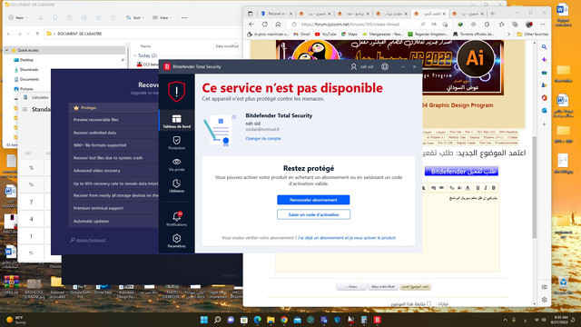
Task: Open Edge settings and more menu
Action: coord(543,25)
